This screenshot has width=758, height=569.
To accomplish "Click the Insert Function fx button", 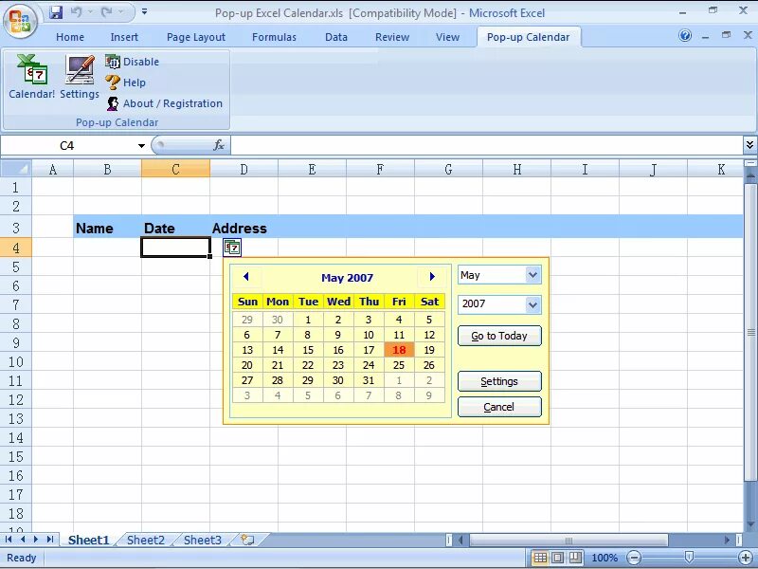I will coord(219,145).
